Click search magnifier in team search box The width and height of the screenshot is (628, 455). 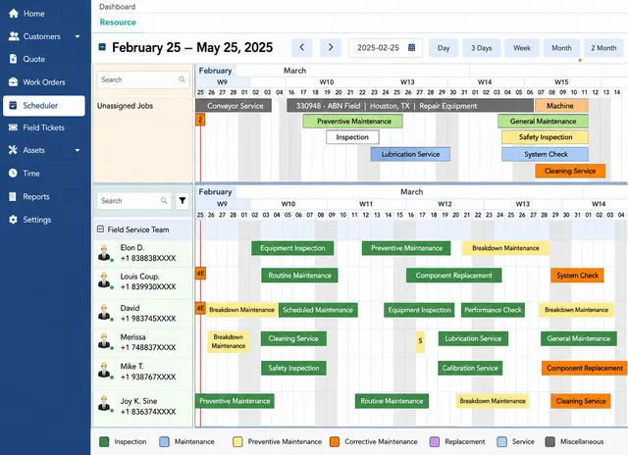(164, 200)
